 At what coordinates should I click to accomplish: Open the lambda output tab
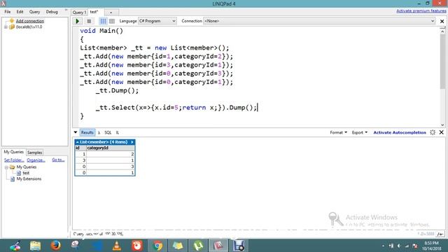99,132
